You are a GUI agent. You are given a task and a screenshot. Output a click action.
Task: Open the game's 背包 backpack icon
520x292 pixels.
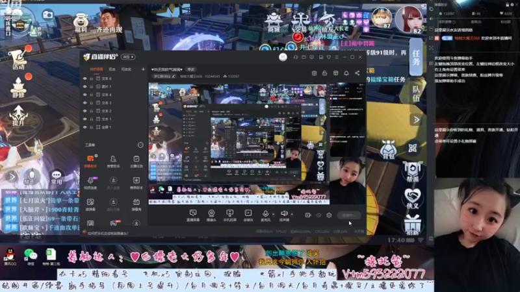click(388, 150)
